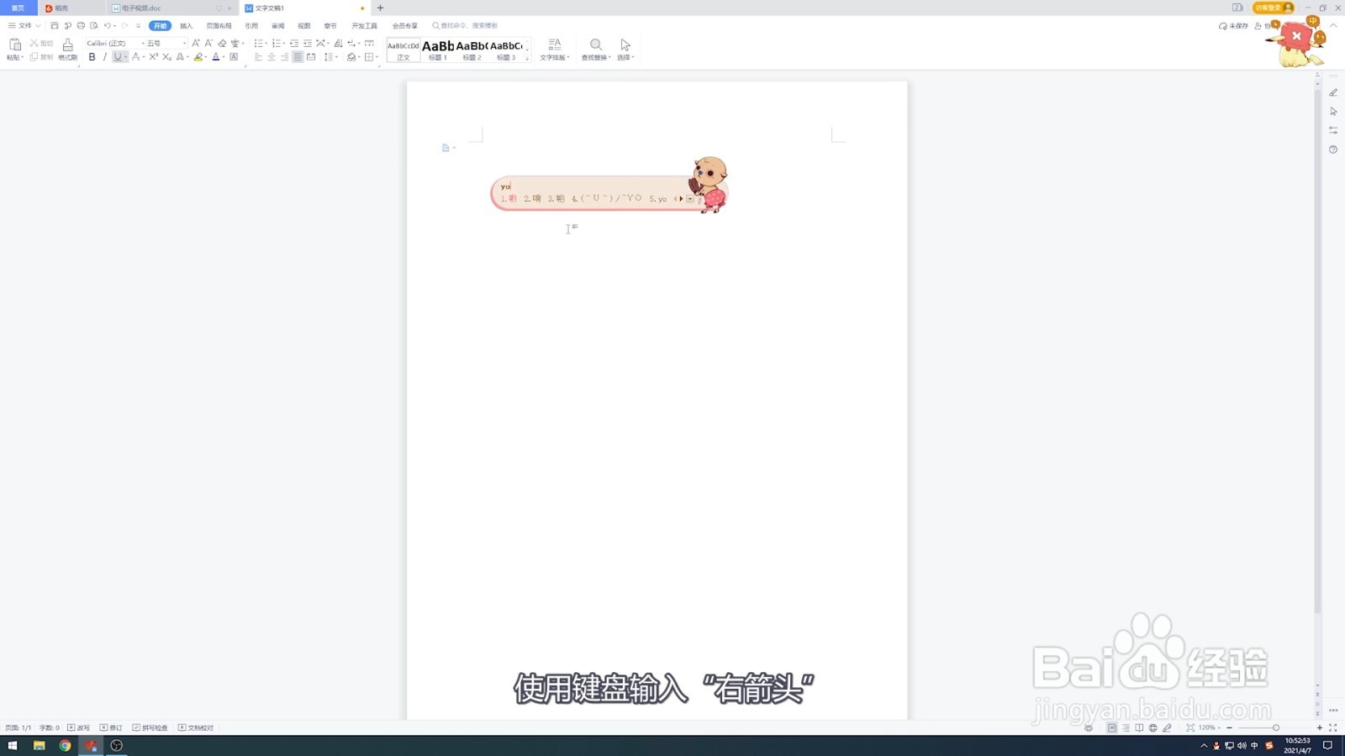Toggle bold formatting
Viewport: 1345px width, 756px height.
[x=92, y=57]
